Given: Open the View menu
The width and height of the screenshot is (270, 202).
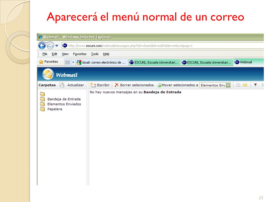Looking at the screenshot, I should 65,54.
